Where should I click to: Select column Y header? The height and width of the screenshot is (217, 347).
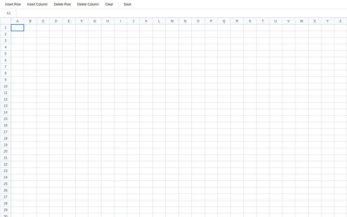(x=327, y=21)
